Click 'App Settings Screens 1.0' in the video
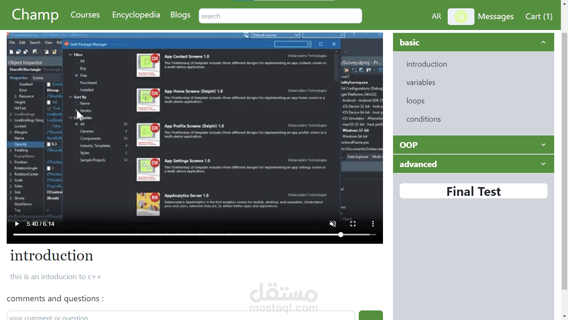This screenshot has height=320, width=568. [x=187, y=160]
